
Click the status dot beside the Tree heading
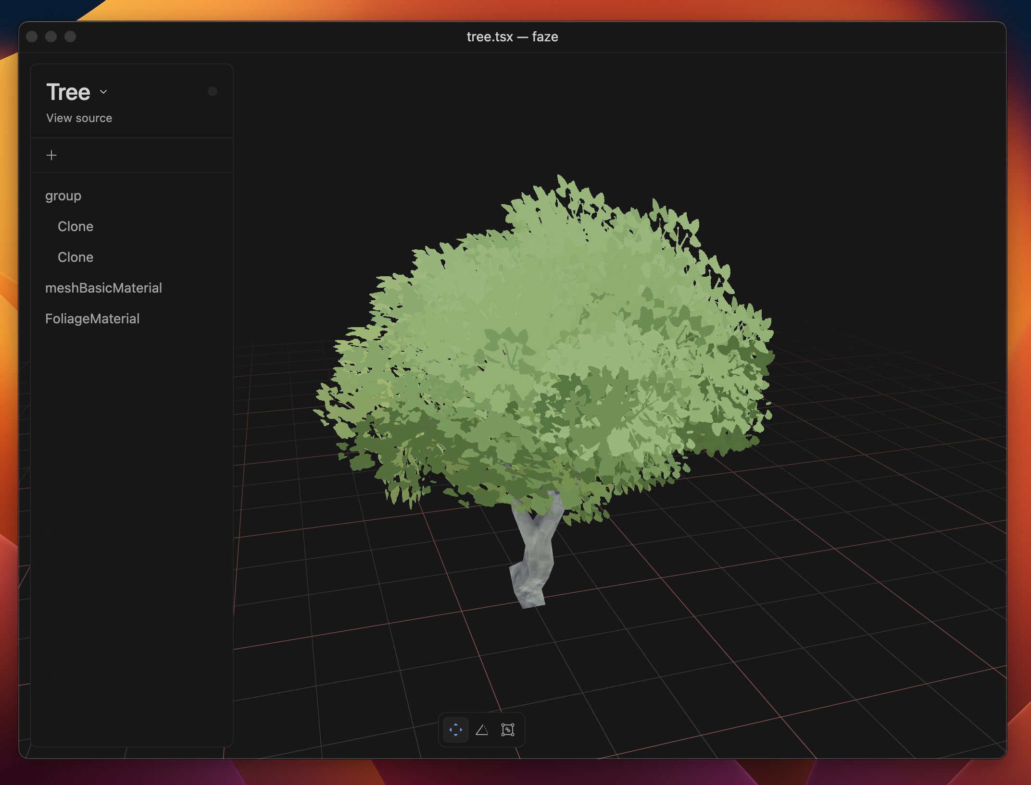click(213, 91)
